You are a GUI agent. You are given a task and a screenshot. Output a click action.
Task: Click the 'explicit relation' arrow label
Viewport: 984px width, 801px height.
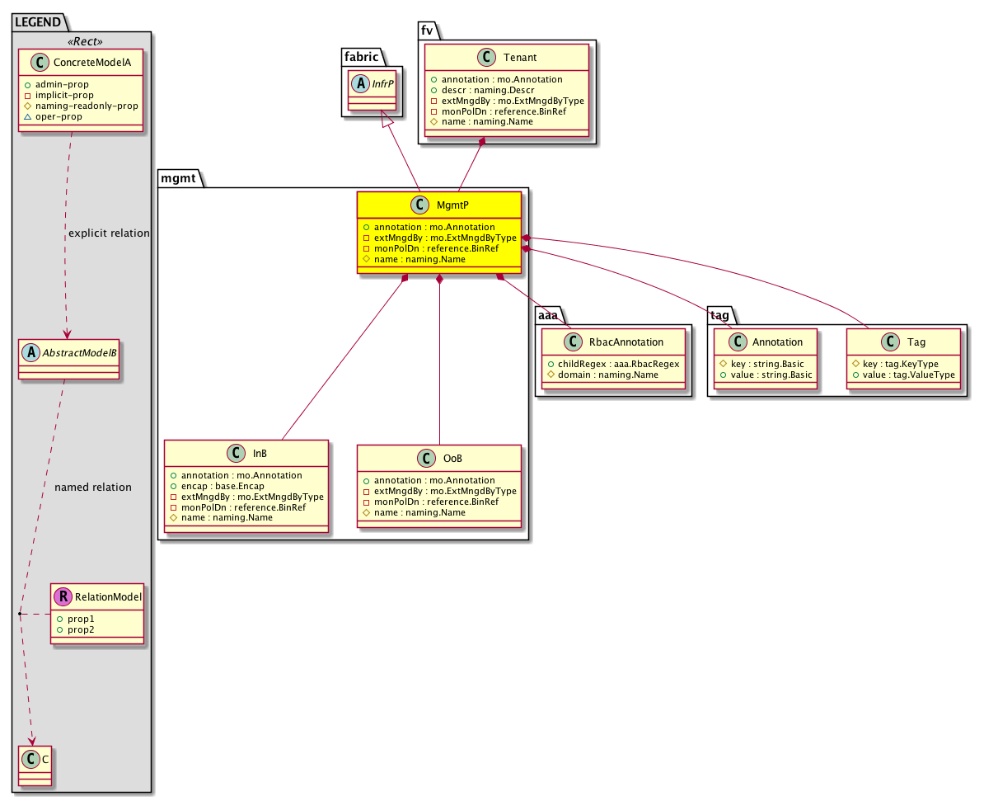pos(109,233)
